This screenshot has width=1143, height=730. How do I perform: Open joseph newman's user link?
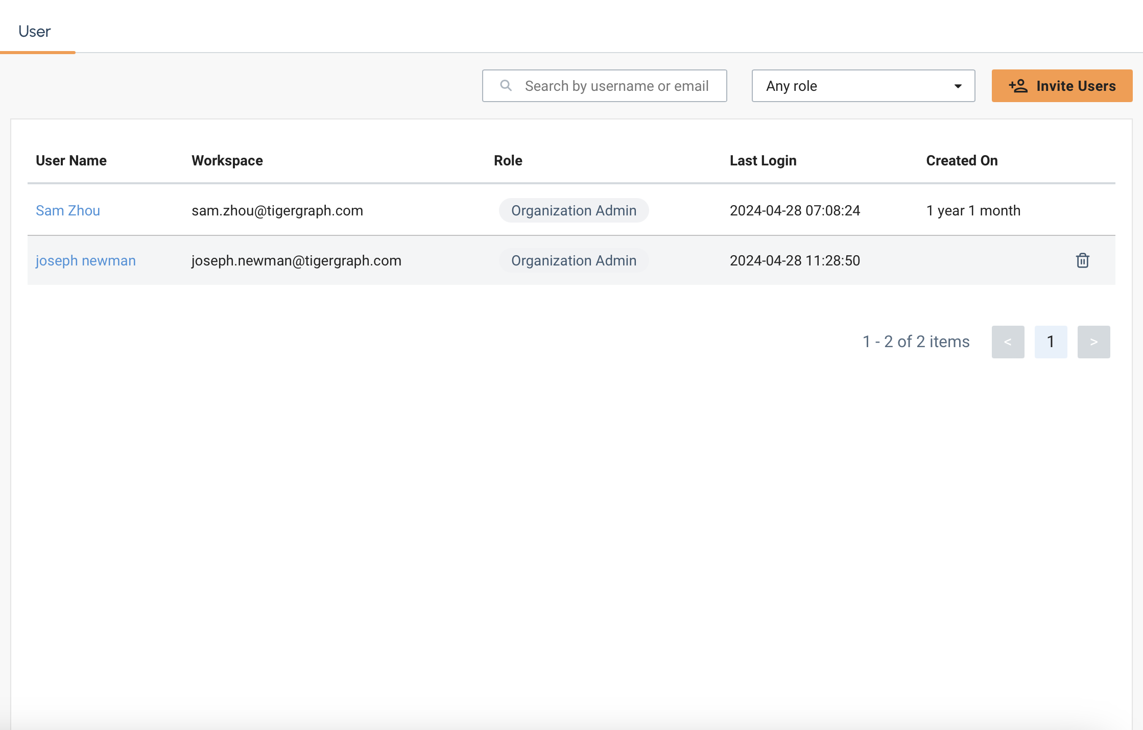tap(86, 260)
